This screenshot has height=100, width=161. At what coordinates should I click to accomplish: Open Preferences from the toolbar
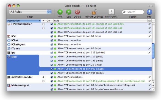click(111, 12)
